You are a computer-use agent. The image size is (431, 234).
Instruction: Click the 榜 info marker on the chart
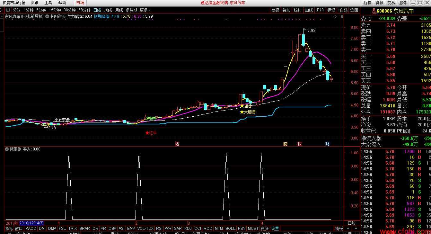click(x=285, y=144)
